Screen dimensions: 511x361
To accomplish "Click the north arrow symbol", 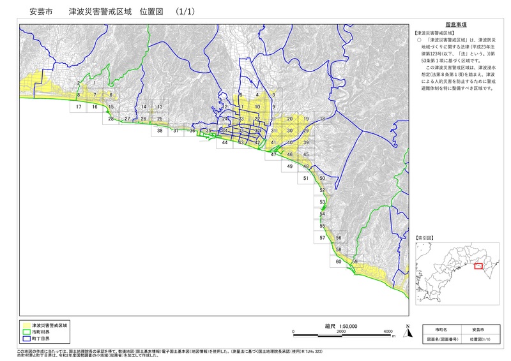I will [x=408, y=330].
